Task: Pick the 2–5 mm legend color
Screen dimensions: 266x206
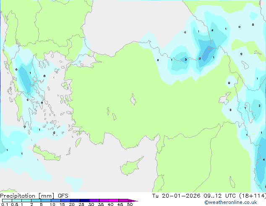Action: coord(36,201)
